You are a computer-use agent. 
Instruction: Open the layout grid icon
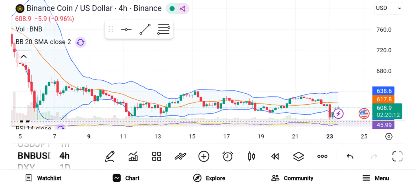click(x=156, y=156)
